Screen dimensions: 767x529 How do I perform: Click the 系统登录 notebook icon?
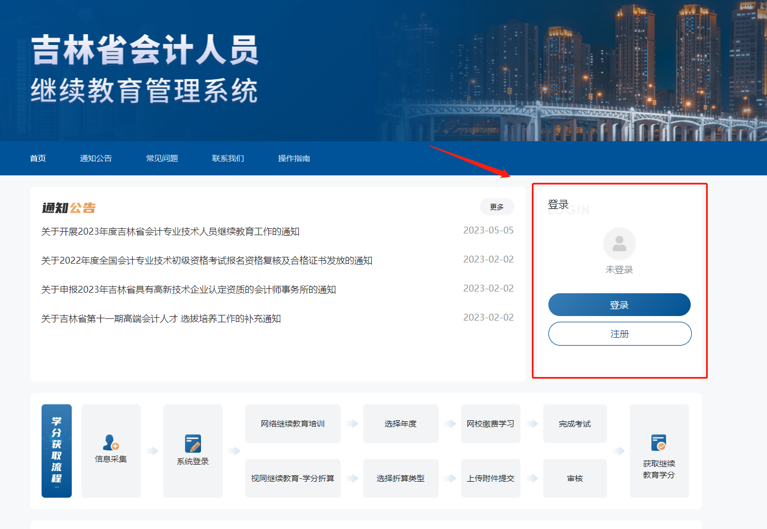coord(192,443)
